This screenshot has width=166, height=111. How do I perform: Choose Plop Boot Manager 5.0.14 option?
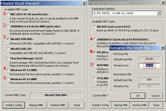8,58
